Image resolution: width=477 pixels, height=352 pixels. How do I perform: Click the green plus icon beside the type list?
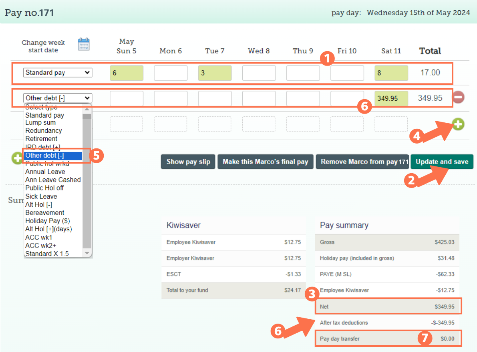click(x=16, y=158)
